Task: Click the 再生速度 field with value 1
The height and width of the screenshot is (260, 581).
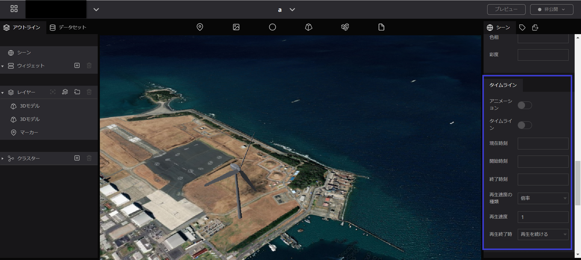Action: click(543, 217)
